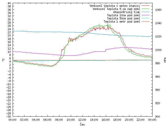The height and width of the screenshot is (126, 168).
Task: Click the '14:00' time axis label
Action: click(94, 120)
